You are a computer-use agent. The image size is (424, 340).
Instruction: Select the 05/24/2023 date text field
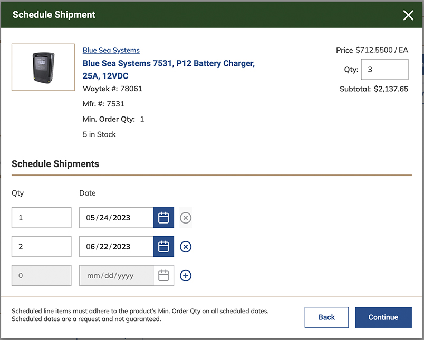click(116, 217)
